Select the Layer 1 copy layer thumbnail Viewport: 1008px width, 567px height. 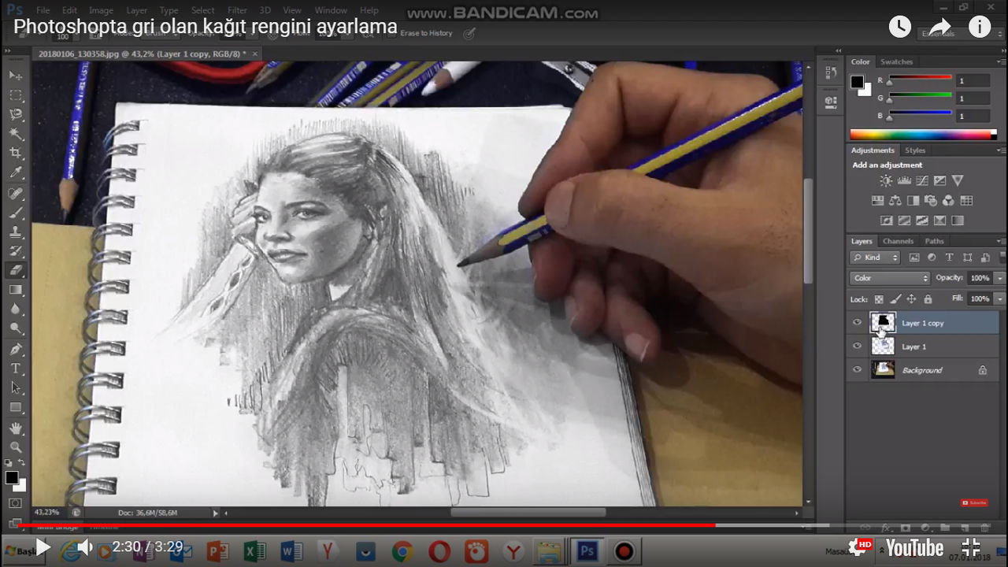click(x=884, y=322)
